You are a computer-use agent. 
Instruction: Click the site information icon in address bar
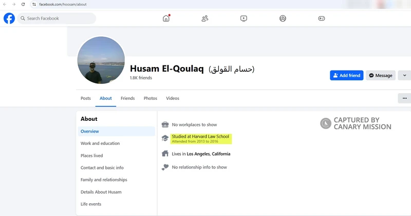pos(34,4)
